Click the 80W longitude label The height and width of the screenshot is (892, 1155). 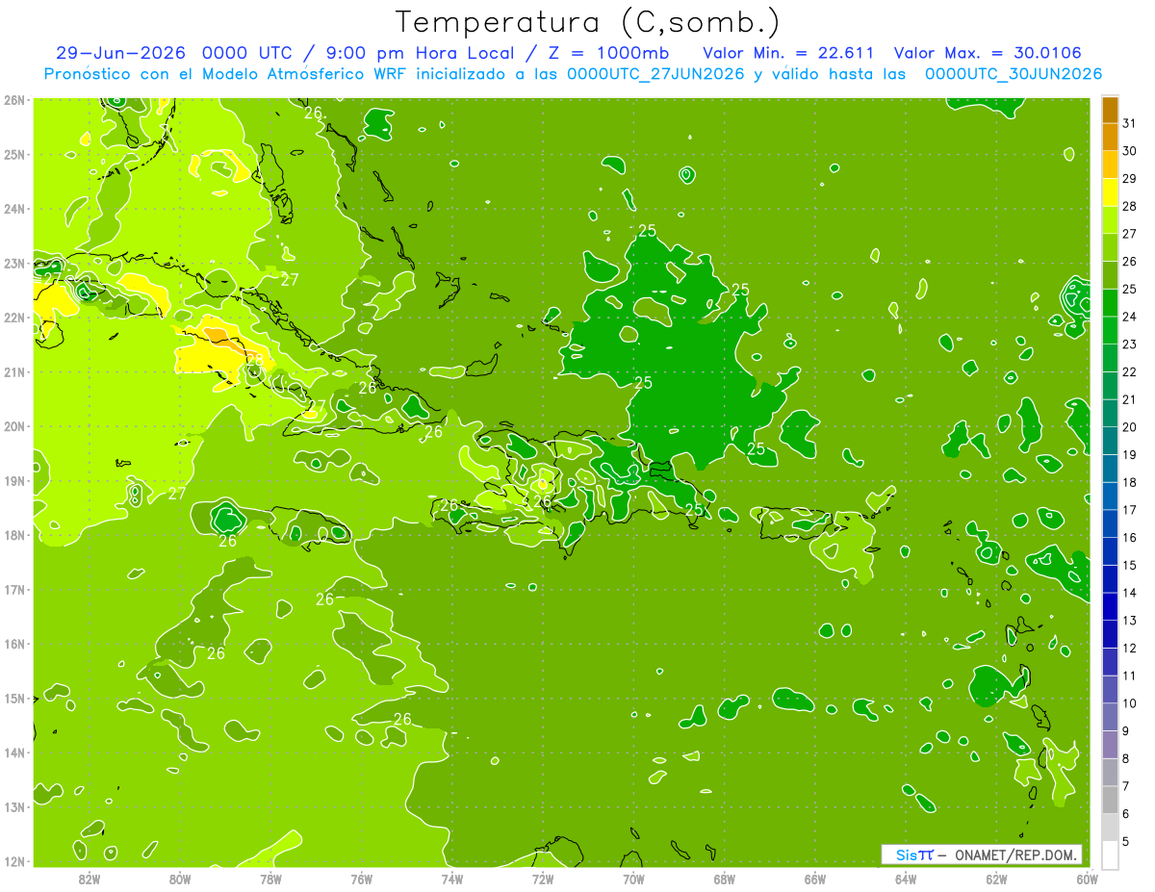click(180, 879)
